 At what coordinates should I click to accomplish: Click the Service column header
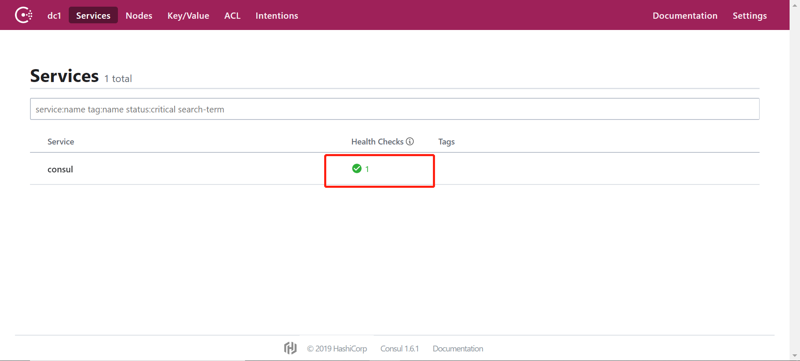[x=61, y=142]
